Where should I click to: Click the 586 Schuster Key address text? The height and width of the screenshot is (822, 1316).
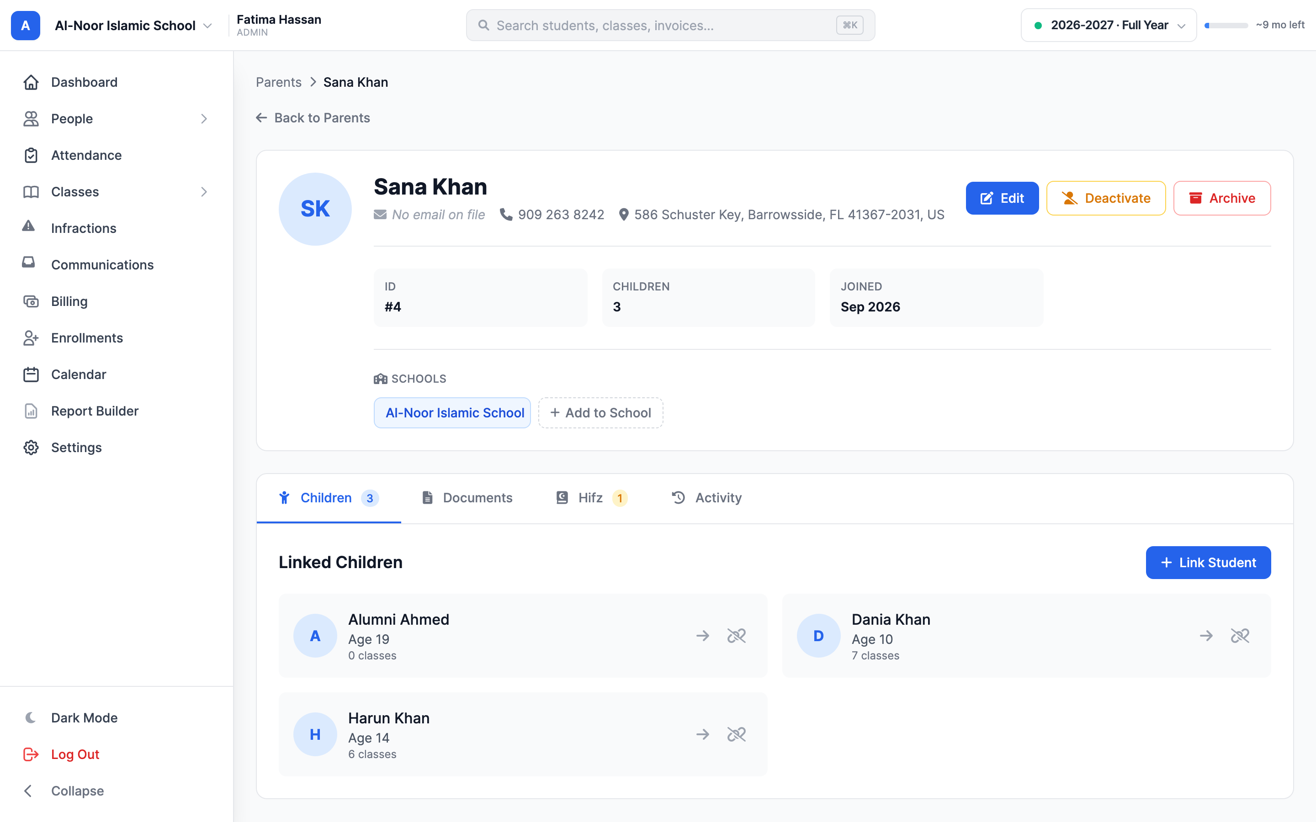pyautogui.click(x=789, y=215)
